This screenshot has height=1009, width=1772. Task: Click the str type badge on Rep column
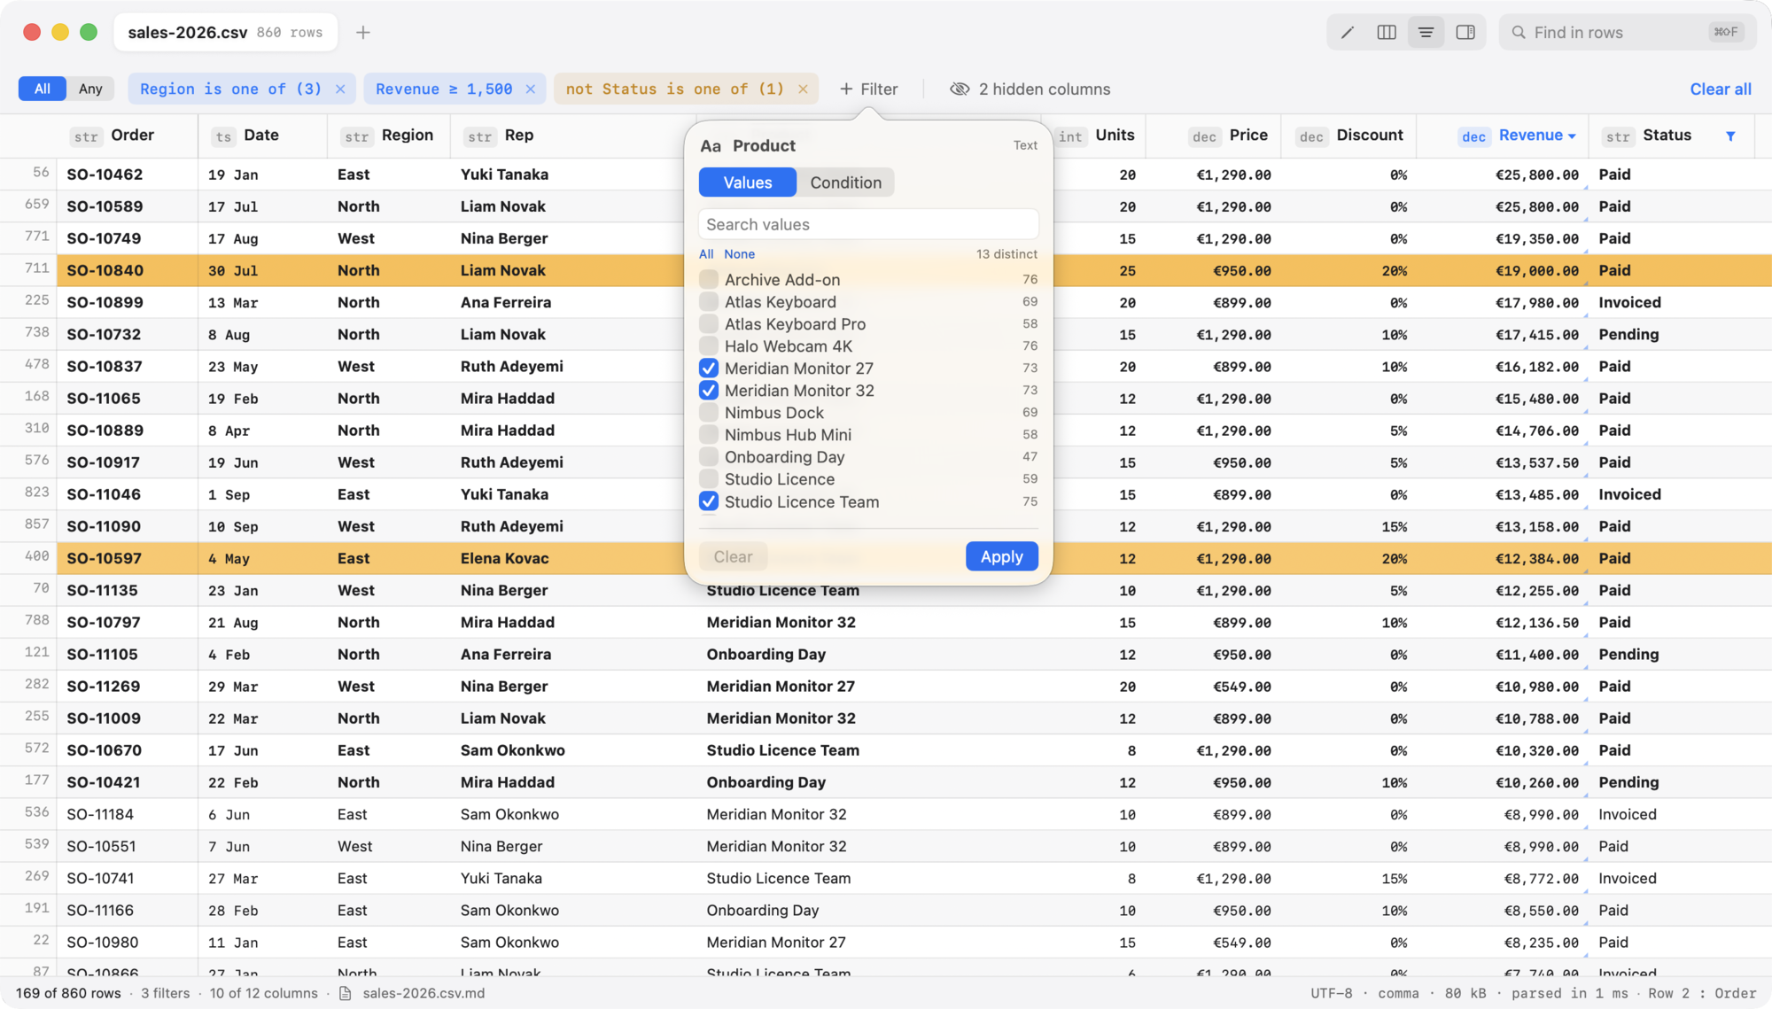click(480, 136)
